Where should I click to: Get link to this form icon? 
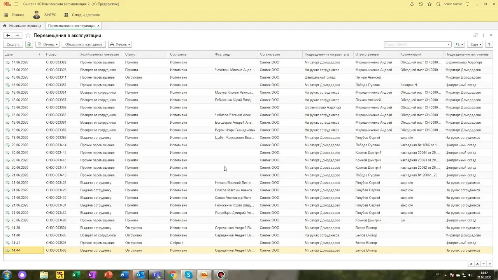[x=475, y=35]
